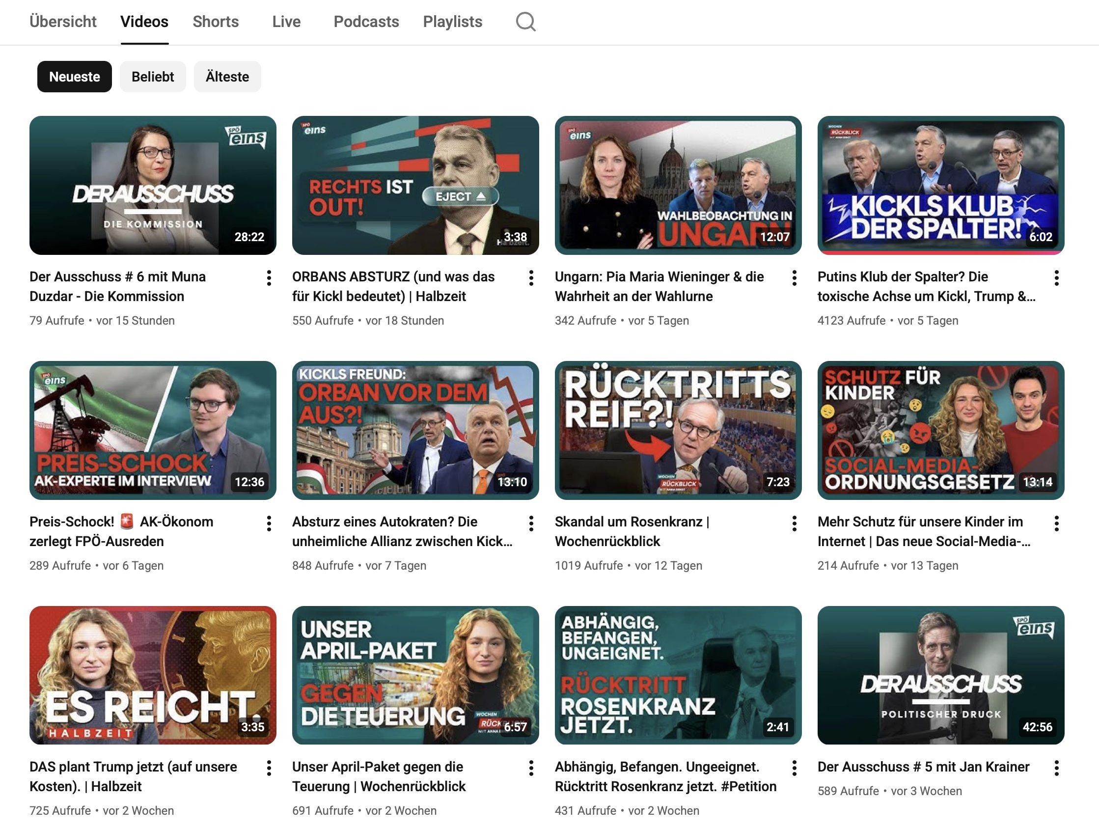Play the ES REICHT Halbzeit thumbnail
This screenshot has height=827, width=1099.
point(153,675)
